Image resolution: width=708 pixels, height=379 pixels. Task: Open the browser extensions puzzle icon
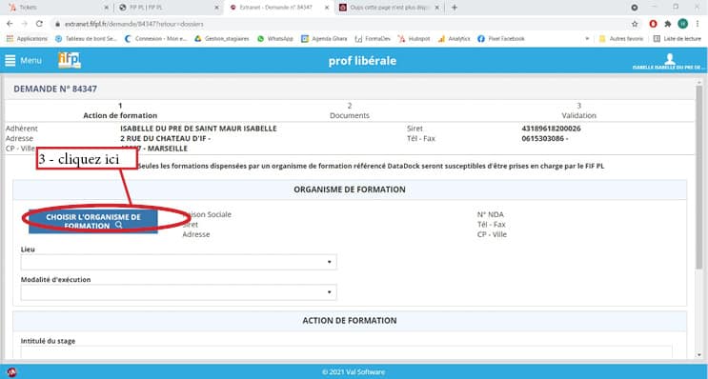668,24
